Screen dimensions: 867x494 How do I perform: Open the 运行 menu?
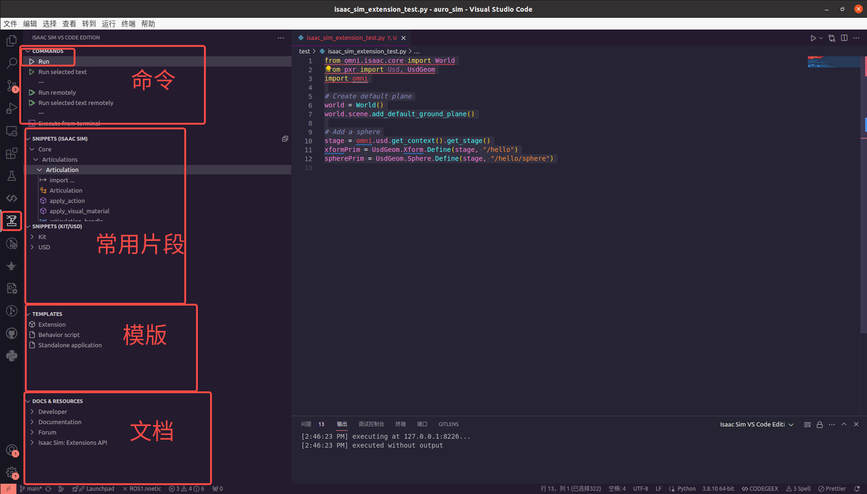coord(109,24)
